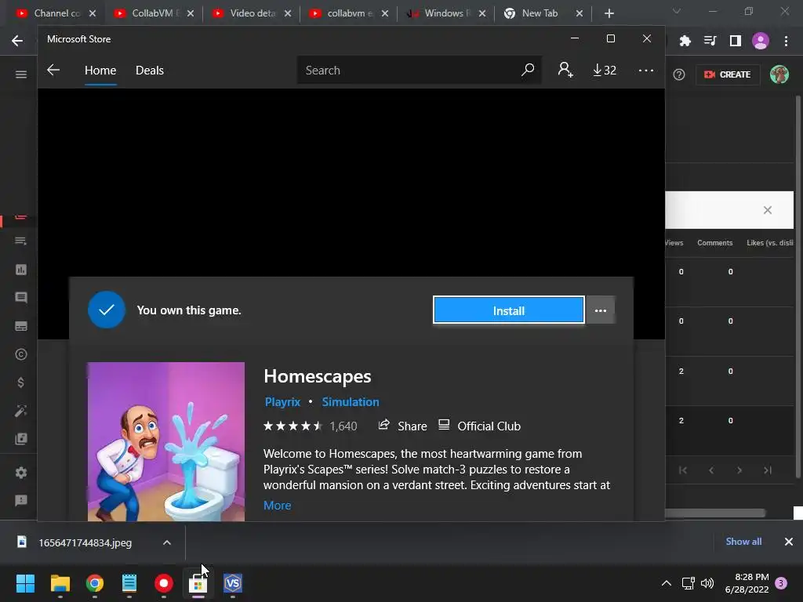
Task: Switch to Video details Chrome tab
Action: [x=252, y=13]
